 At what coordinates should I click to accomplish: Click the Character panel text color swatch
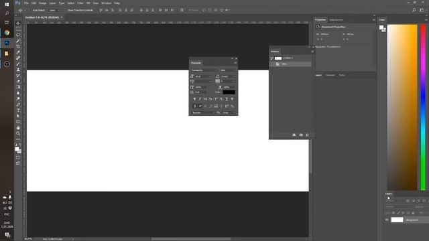click(229, 92)
